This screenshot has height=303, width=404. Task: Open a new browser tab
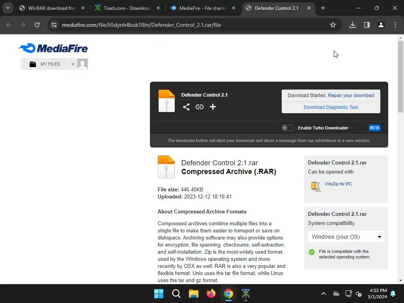pos(323,8)
